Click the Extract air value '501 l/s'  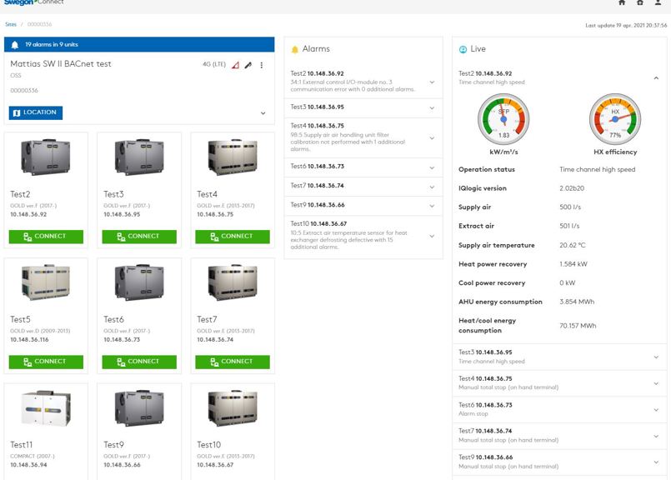tap(569, 226)
